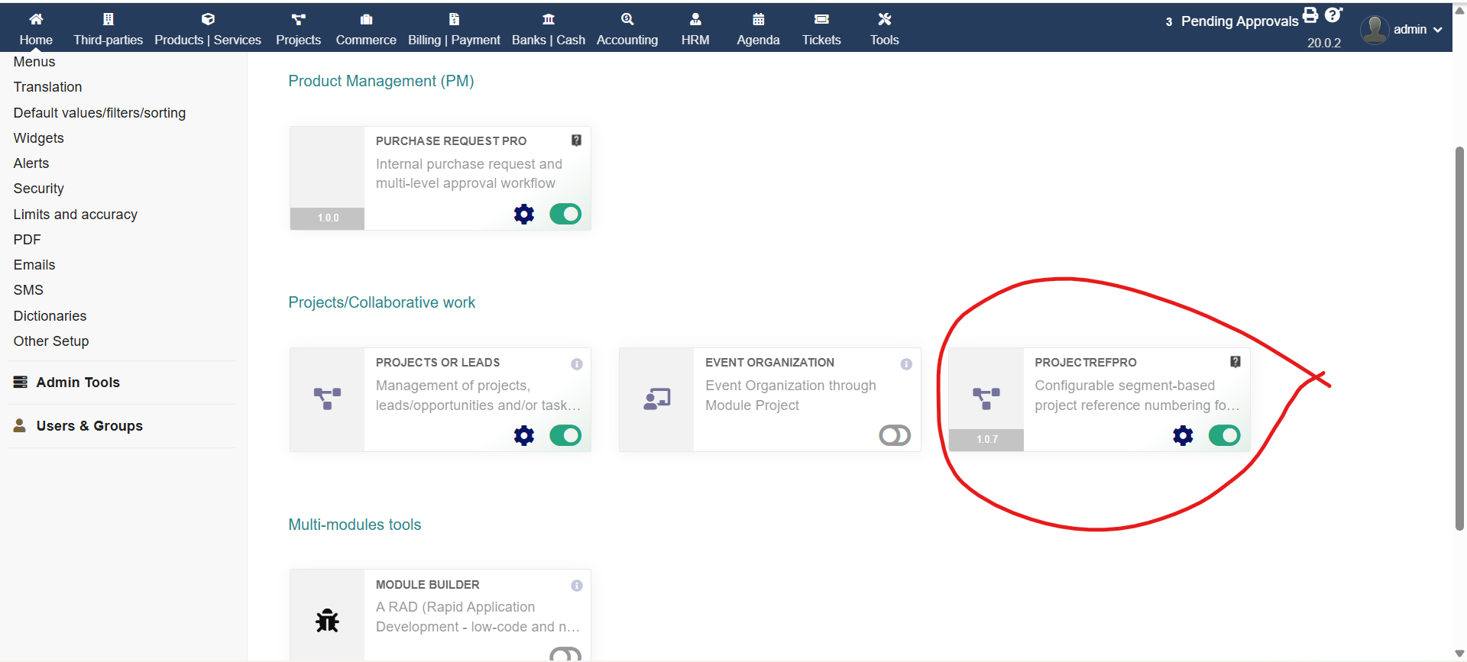This screenshot has width=1467, height=662.
Task: Click the Purchase Request Pro version 1.0.0 thumbnail
Action: pos(327,178)
